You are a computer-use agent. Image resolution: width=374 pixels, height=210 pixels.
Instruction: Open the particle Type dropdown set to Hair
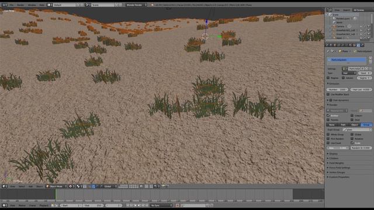coord(349,73)
